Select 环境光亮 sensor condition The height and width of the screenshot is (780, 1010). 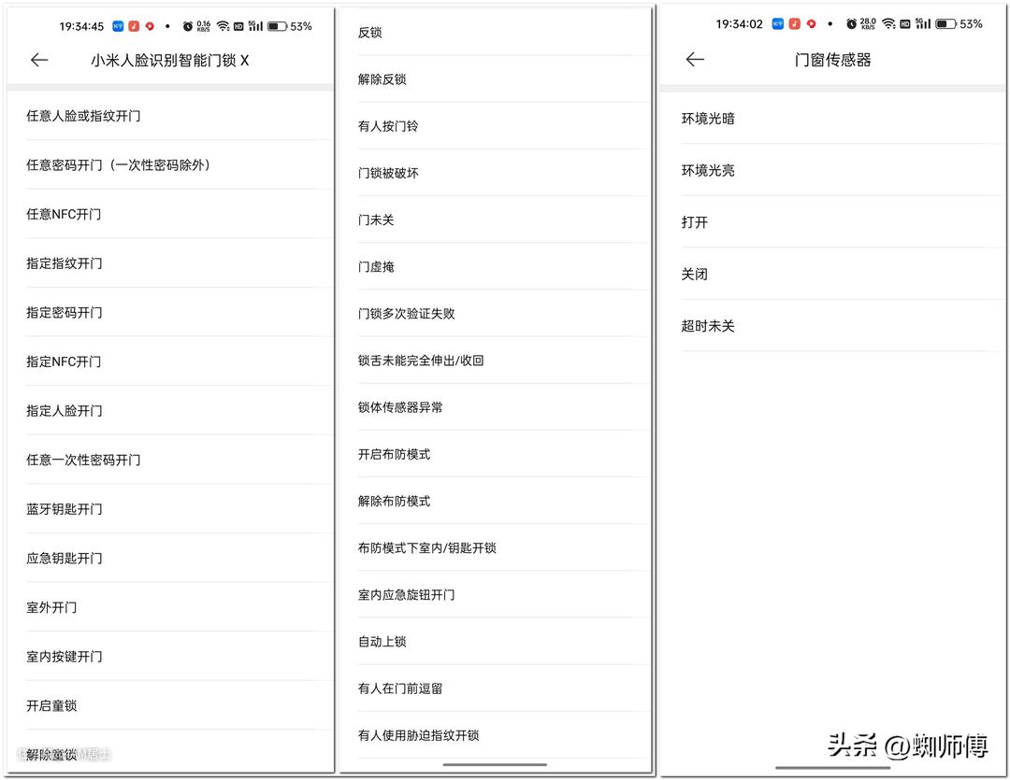pyautogui.click(x=833, y=171)
